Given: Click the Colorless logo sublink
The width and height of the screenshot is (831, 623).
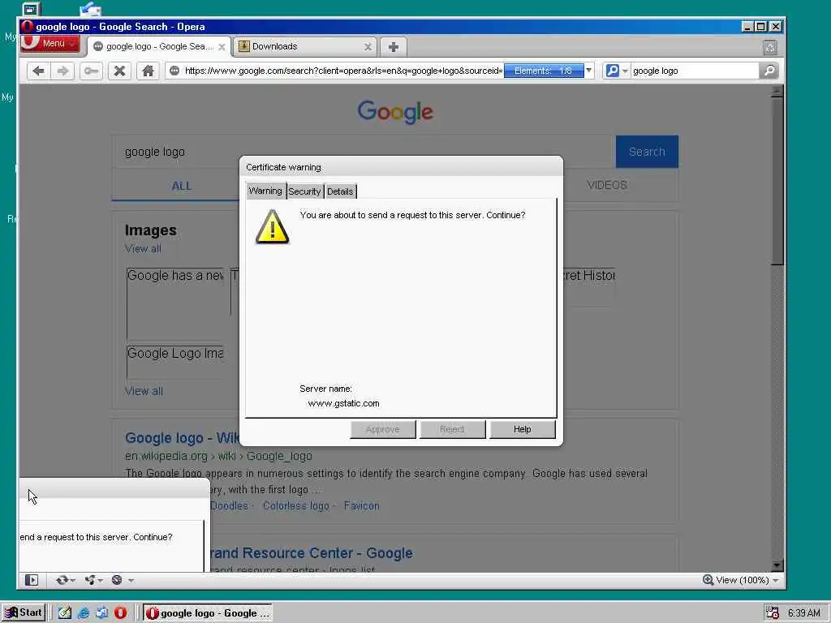Looking at the screenshot, I should (295, 506).
